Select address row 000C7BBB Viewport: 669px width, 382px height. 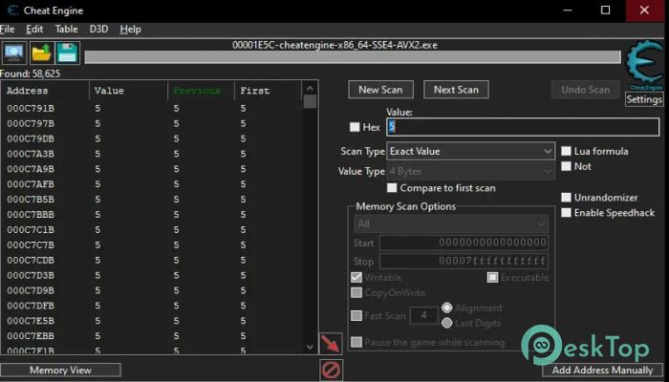pos(152,215)
